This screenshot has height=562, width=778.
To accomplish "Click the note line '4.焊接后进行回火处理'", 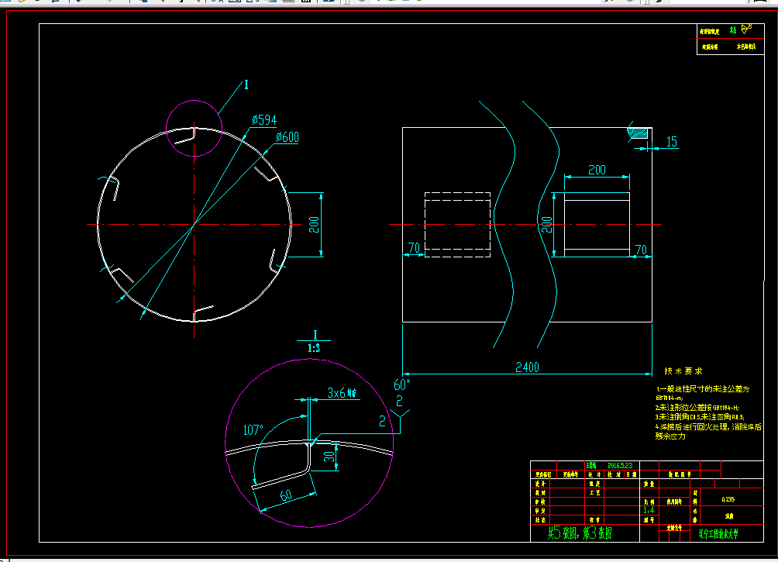I will pos(708,426).
